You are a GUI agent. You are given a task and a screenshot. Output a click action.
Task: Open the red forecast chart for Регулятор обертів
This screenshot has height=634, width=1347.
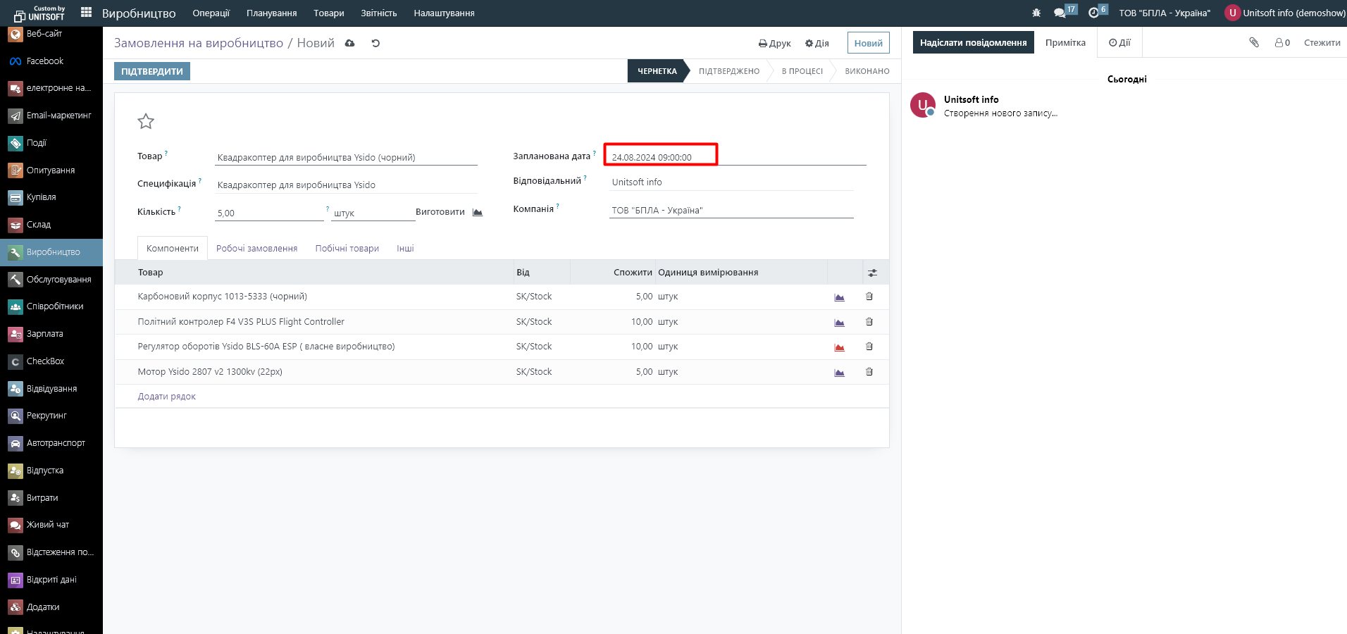coord(839,347)
